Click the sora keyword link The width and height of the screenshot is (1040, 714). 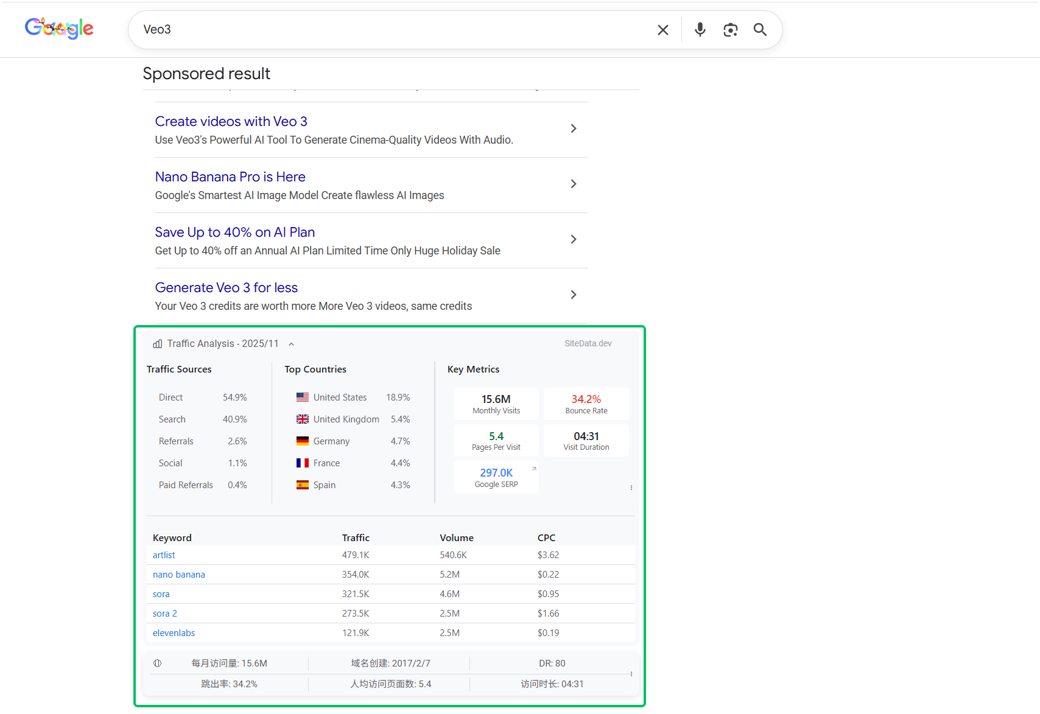point(161,594)
